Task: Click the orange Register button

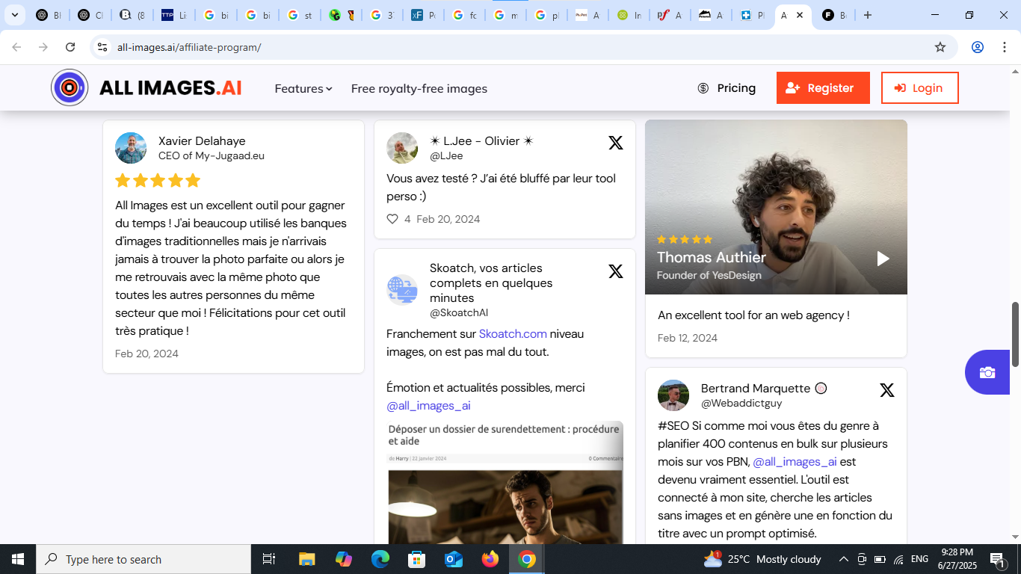Action: (x=823, y=88)
